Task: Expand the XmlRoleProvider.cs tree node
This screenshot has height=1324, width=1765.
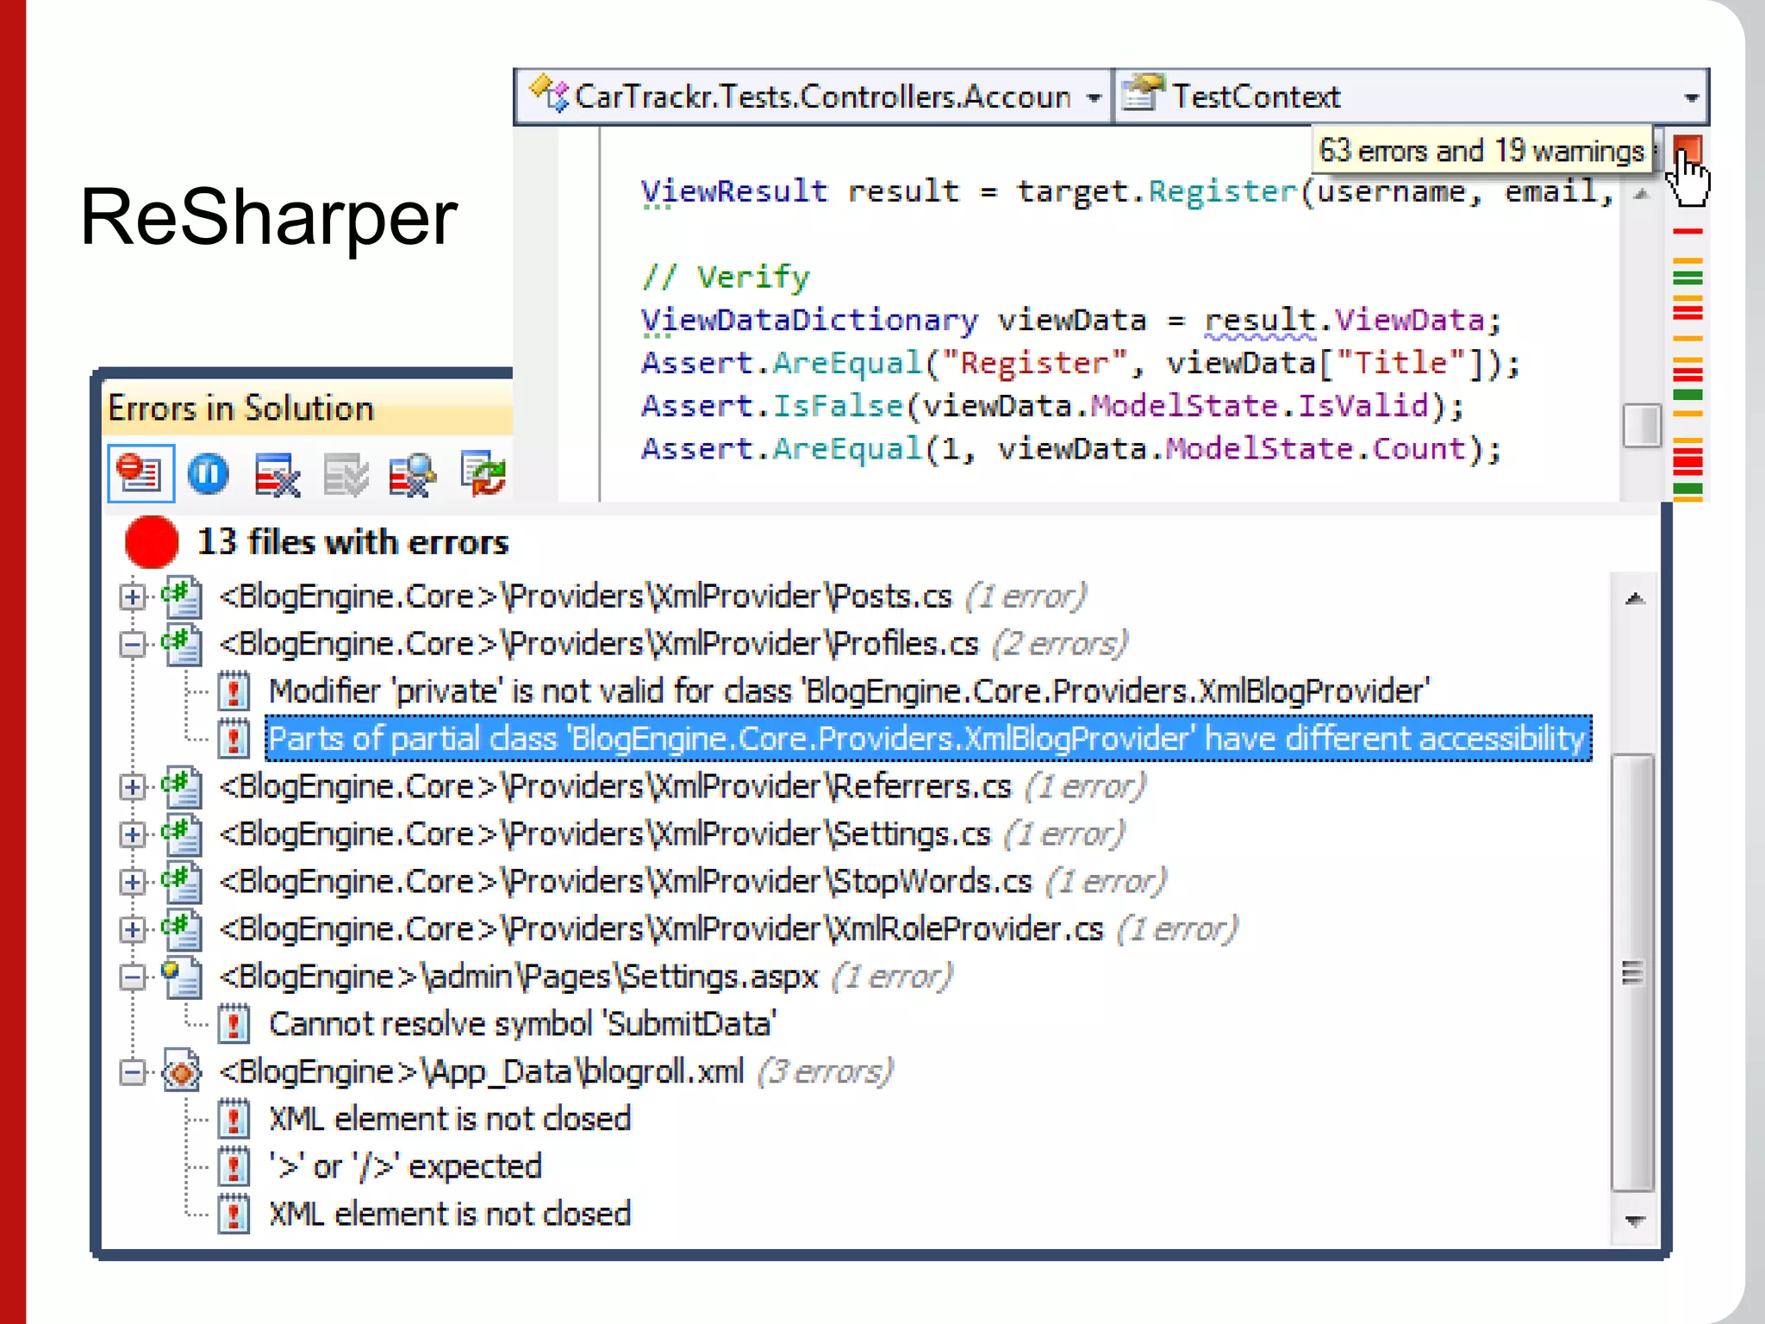Action: [x=132, y=929]
